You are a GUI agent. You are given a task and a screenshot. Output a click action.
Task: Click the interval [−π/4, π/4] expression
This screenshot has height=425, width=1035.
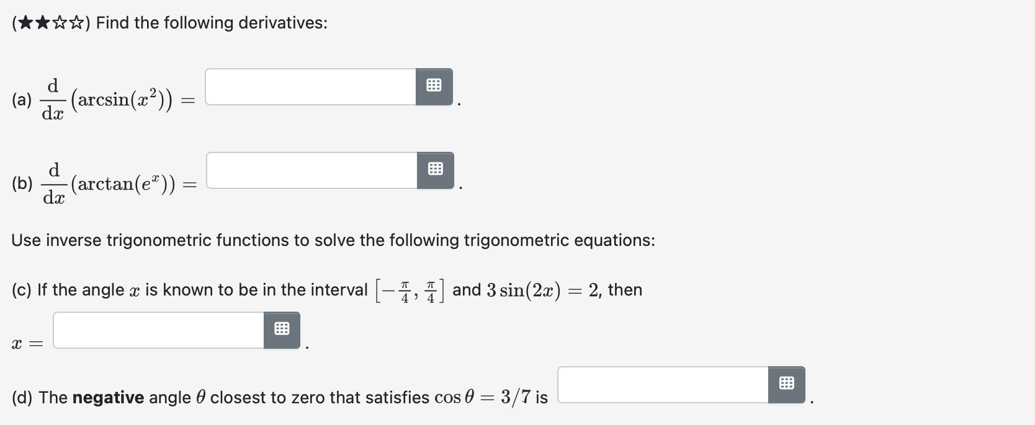(409, 290)
